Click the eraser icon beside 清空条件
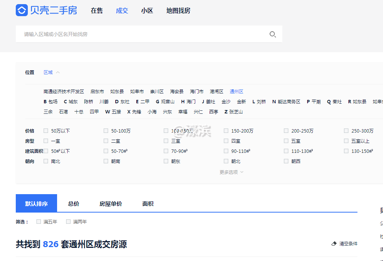 coord(334,243)
